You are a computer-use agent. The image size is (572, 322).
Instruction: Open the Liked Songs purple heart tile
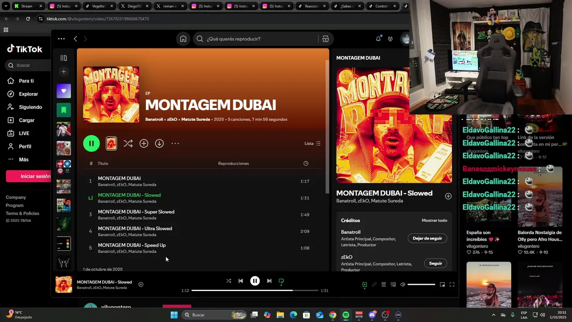(63, 91)
